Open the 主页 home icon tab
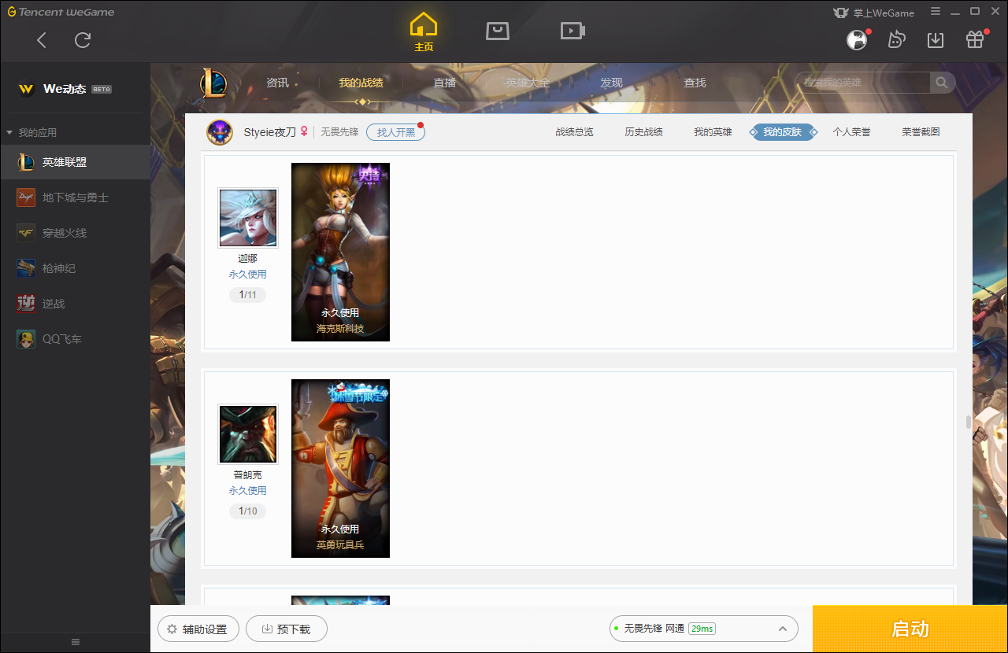1008x653 pixels. (x=424, y=32)
